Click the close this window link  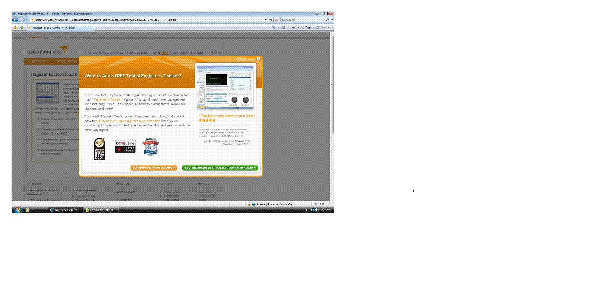246,59
